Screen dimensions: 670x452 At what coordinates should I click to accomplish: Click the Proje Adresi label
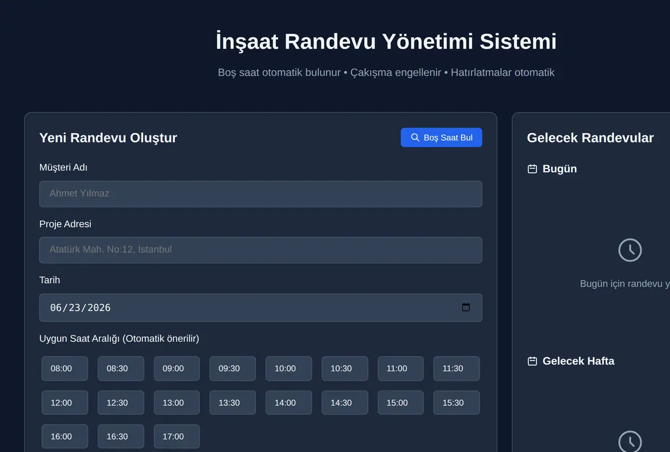tap(65, 224)
